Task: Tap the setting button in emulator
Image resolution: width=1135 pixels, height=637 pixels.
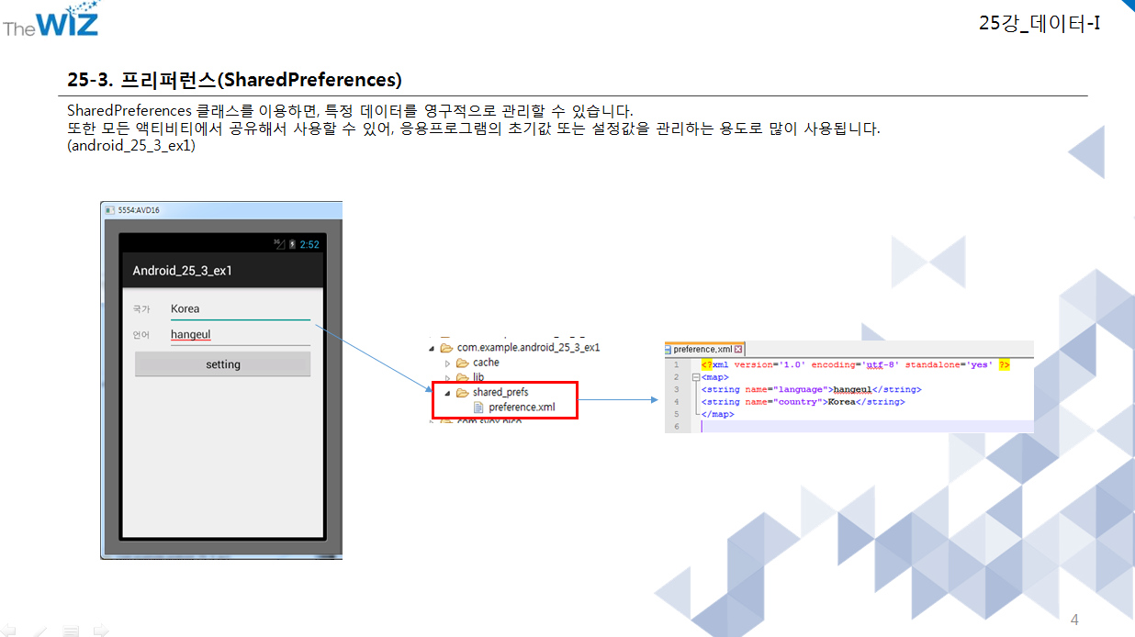Action: coord(223,364)
